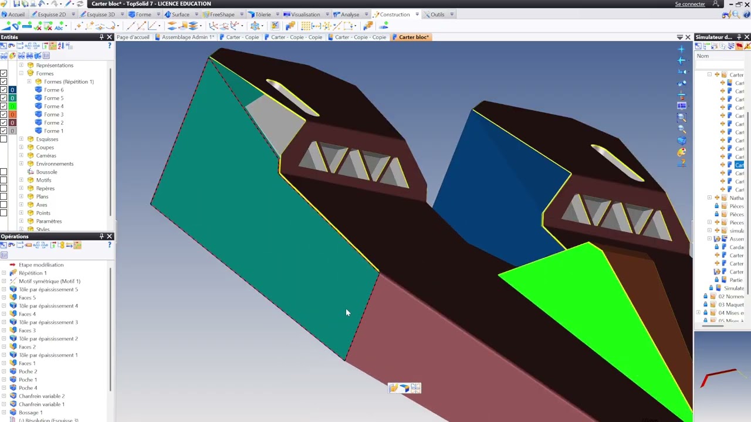Click the blue cube solid tool in toolbar

(255, 26)
